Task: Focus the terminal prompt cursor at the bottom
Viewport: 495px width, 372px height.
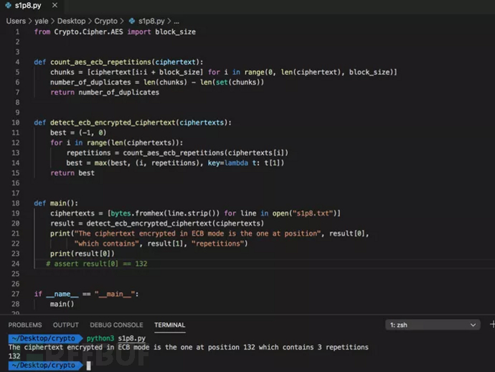Action: coord(89,366)
